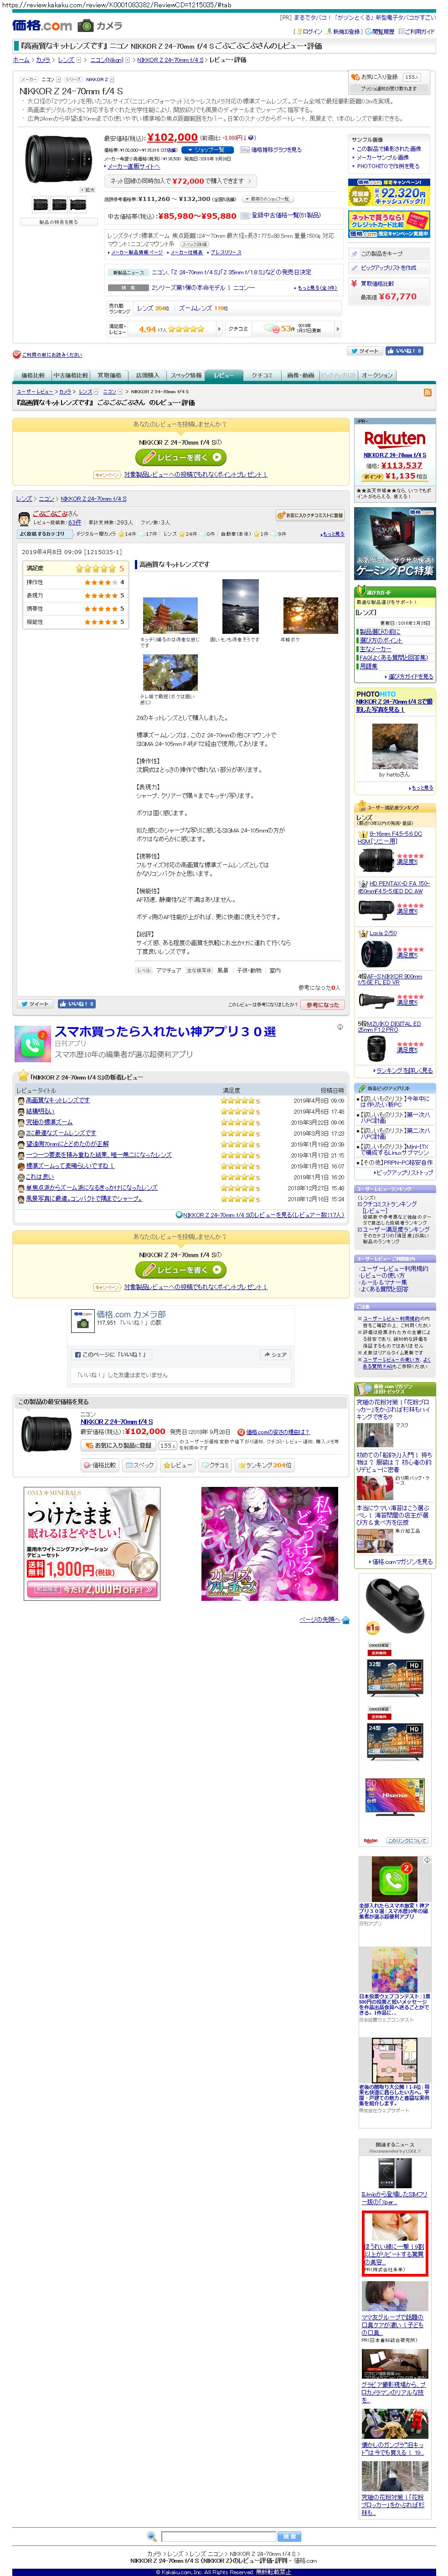The width and height of the screenshot is (448, 2576).
Task: Open 価格.com カメラ部 Facebook page icon
Action: pyautogui.click(x=82, y=1322)
